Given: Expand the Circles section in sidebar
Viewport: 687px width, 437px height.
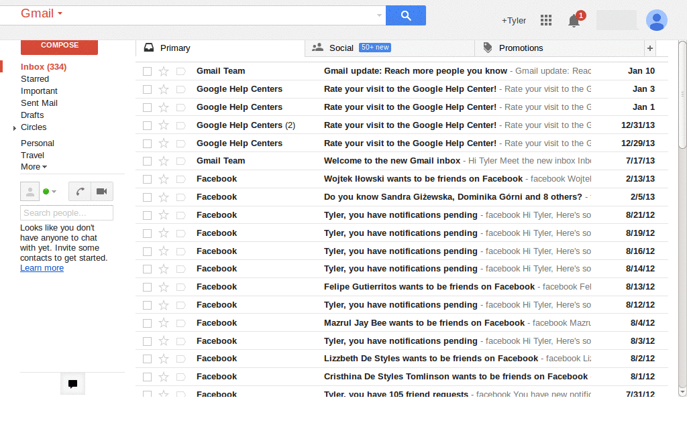Looking at the screenshot, I should [15, 127].
